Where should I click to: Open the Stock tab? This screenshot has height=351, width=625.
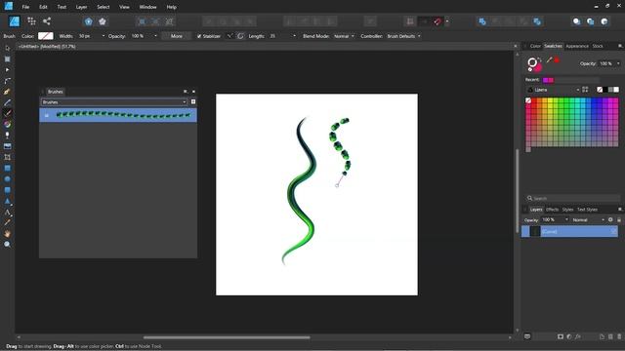click(598, 46)
